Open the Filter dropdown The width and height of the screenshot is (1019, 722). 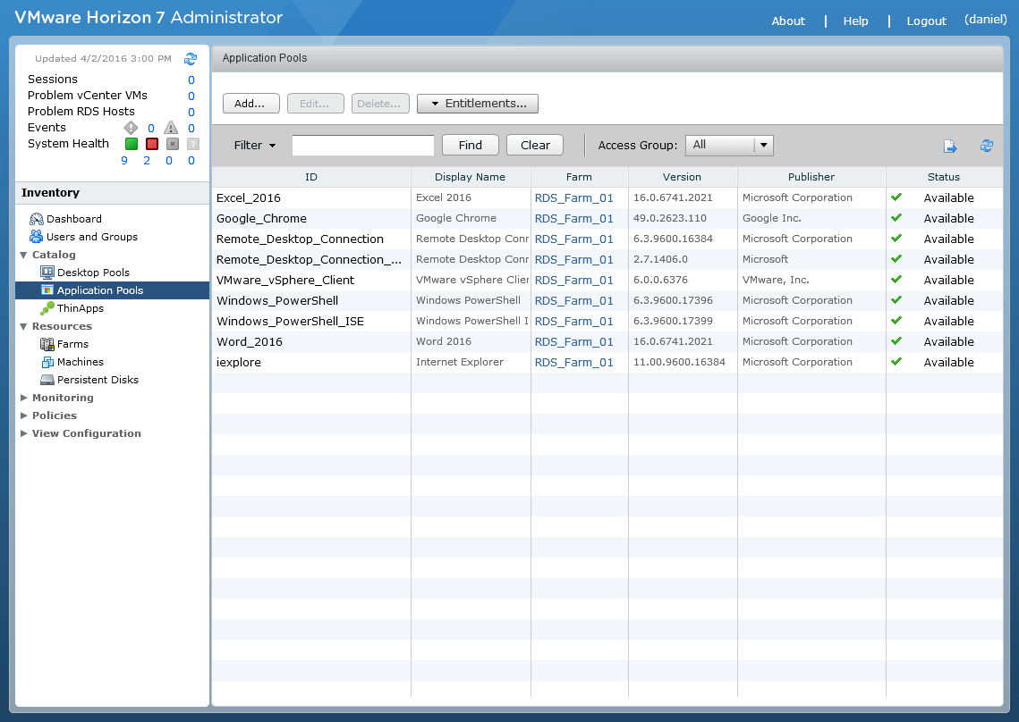point(255,146)
